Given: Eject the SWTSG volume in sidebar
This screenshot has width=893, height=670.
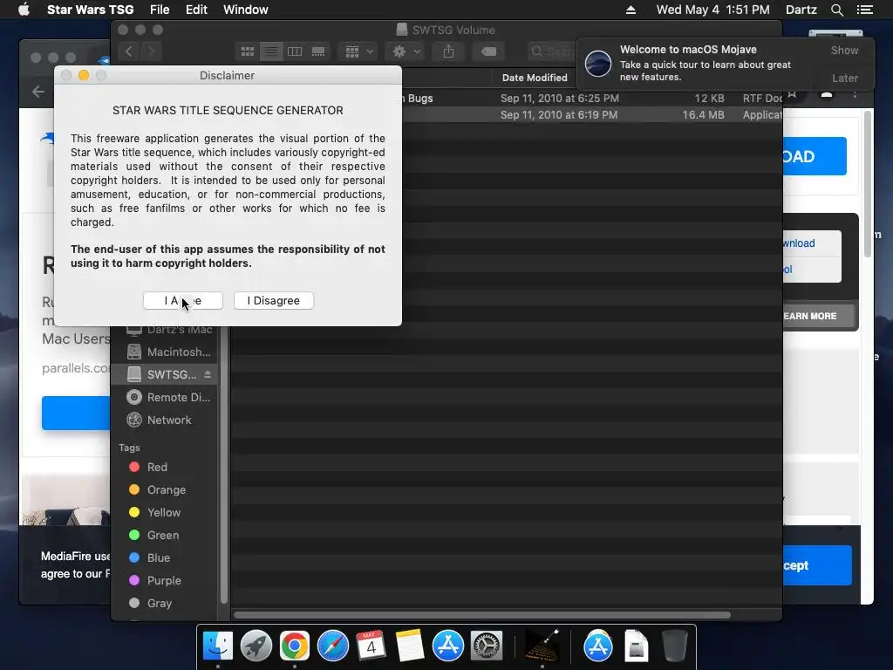Looking at the screenshot, I should coord(208,374).
